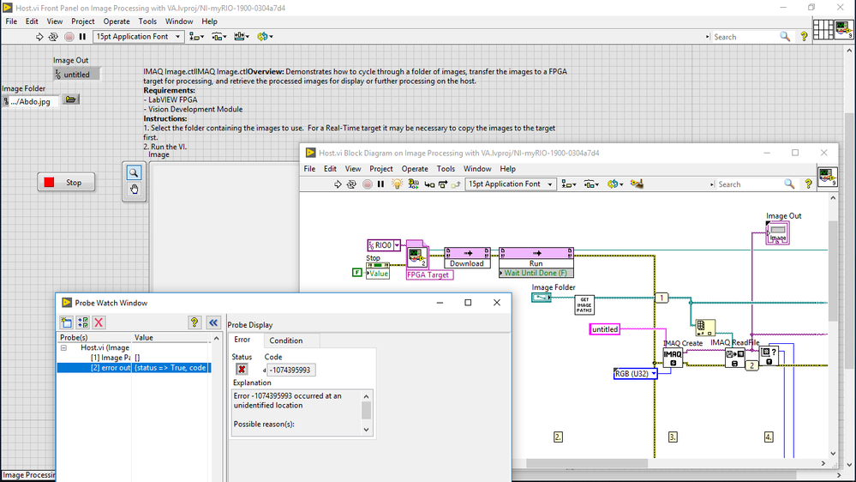The image size is (856, 482).
Task: Open Distribute Objects menu in Front Panel toolbar
Action: pyautogui.click(x=218, y=37)
